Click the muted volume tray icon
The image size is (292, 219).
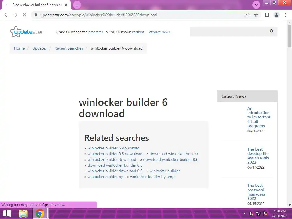[x=251, y=214]
